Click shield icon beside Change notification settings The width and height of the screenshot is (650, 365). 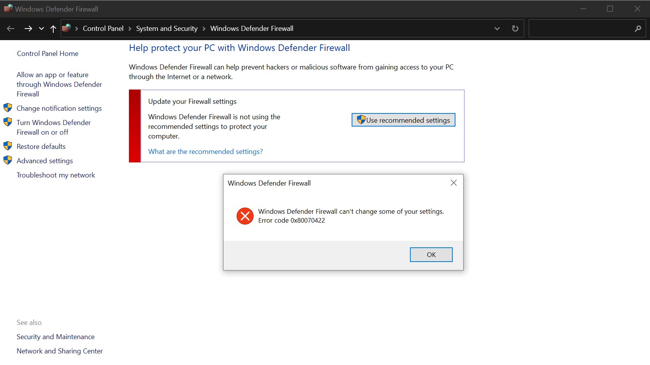[x=8, y=108]
